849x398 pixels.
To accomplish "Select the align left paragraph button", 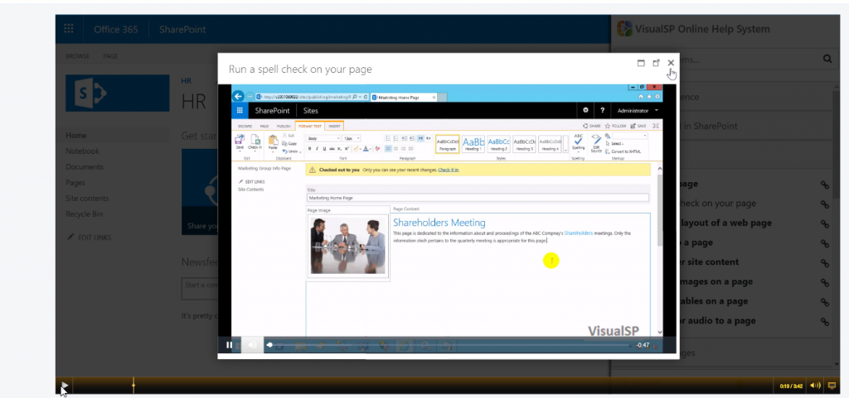I will (x=389, y=148).
